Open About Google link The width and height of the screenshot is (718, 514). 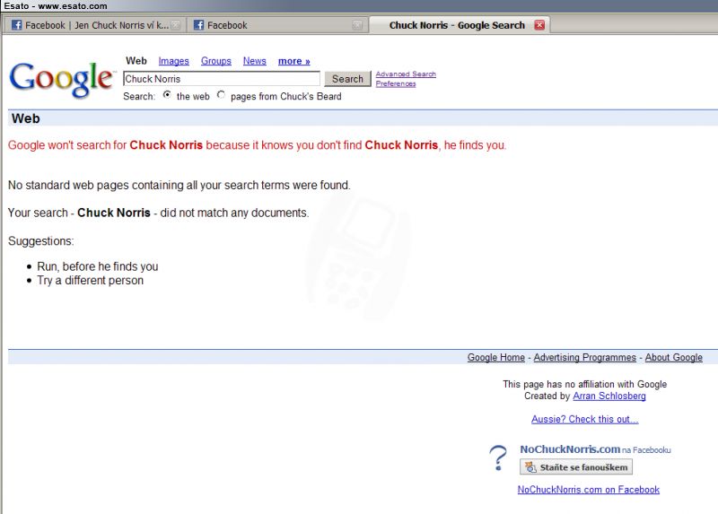[x=674, y=357]
